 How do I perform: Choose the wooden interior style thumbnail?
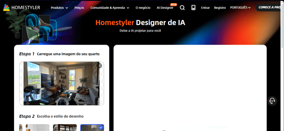tap(65, 128)
